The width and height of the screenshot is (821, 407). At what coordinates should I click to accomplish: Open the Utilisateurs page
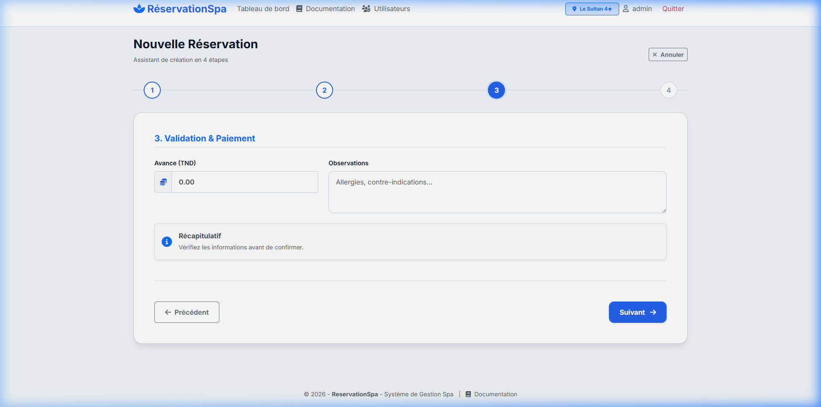[386, 9]
